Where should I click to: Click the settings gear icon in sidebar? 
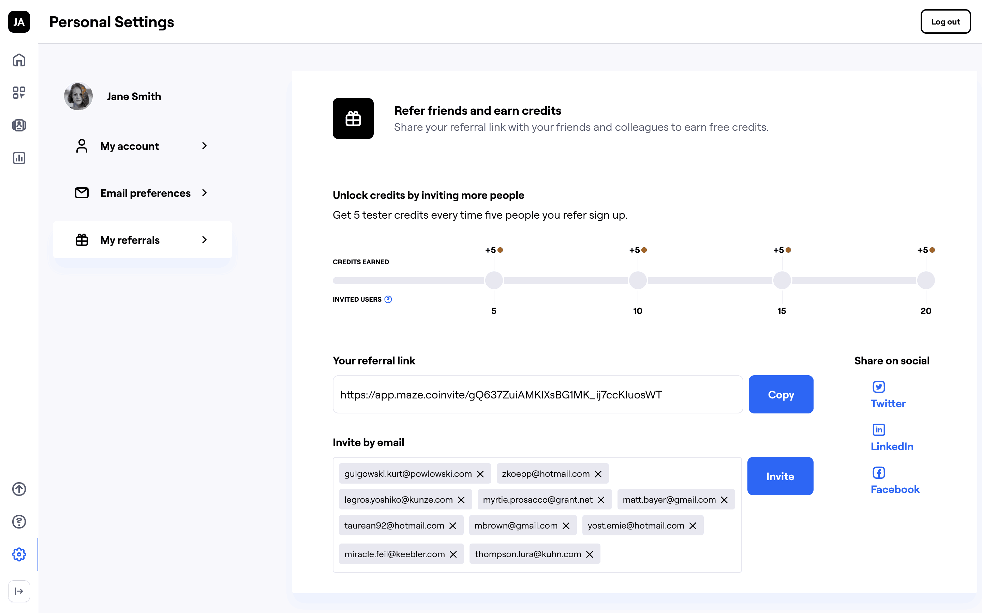[x=19, y=554]
